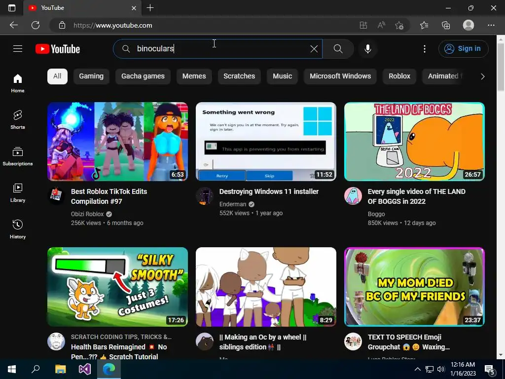The image size is (505, 379).
Task: Click the Enderman channel avatar
Action: [205, 195]
